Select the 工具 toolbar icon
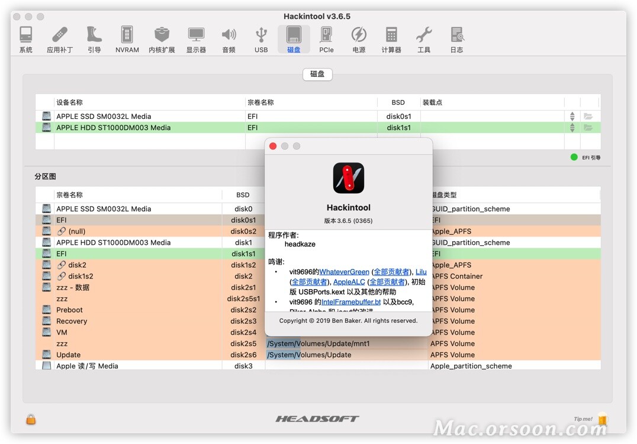 [424, 35]
